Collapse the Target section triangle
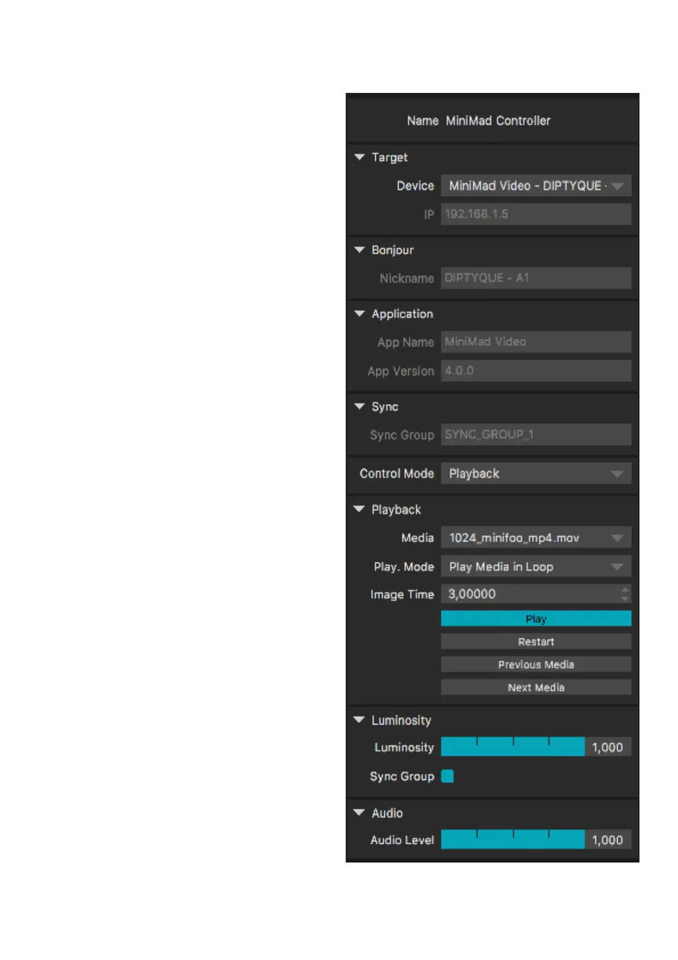The height and width of the screenshot is (960, 678). tap(359, 157)
